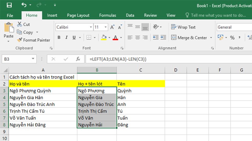This screenshot has width=252, height=141.
Task: Toggle Wrap Text on
Action: [183, 27]
